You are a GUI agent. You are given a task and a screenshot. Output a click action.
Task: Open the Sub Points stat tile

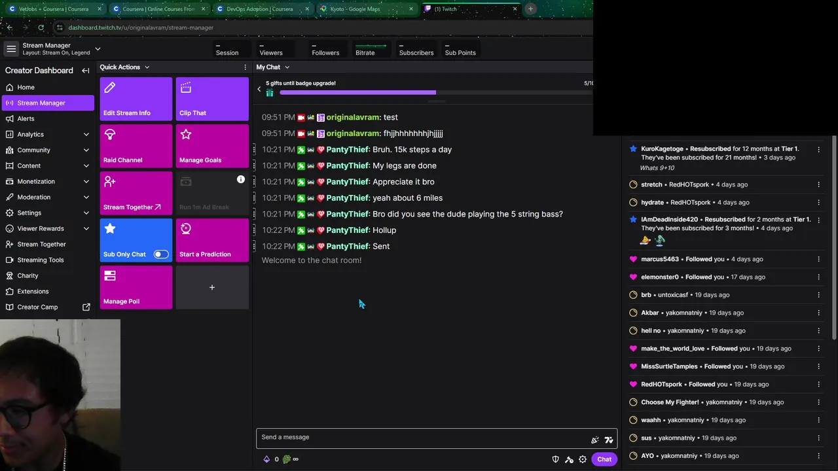pyautogui.click(x=461, y=50)
